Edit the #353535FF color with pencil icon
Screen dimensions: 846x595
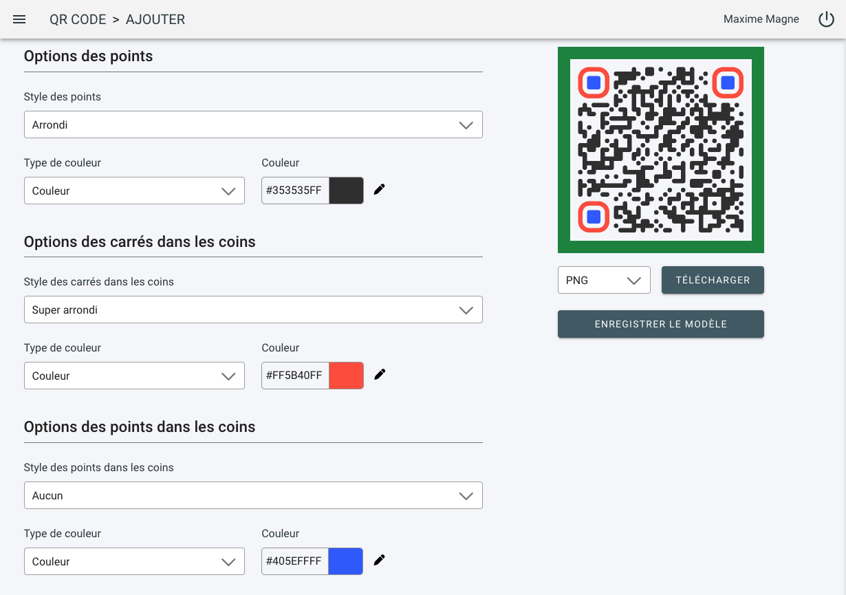click(x=380, y=189)
